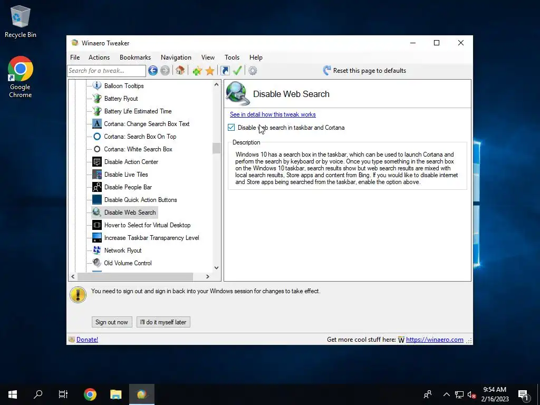
Task: Open the Home page icon in toolbar
Action: coord(180,71)
